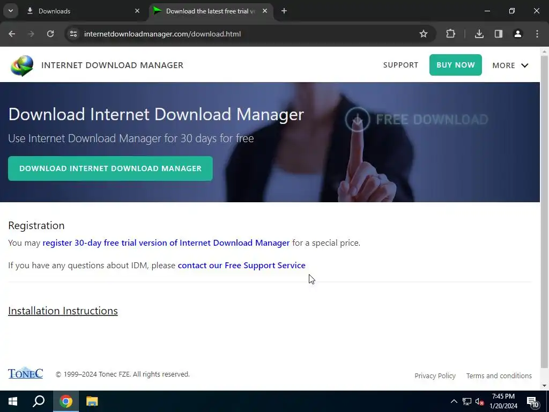Viewport: 549px width, 412px height.
Task: Click the muted volume icon in tray
Action: (x=480, y=401)
